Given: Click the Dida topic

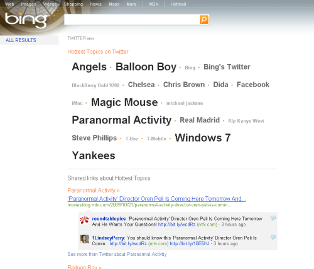Looking at the screenshot, I should point(220,85).
